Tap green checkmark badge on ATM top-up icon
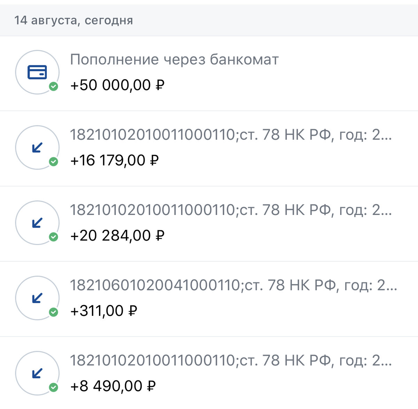This screenshot has width=418, height=409. 53,86
